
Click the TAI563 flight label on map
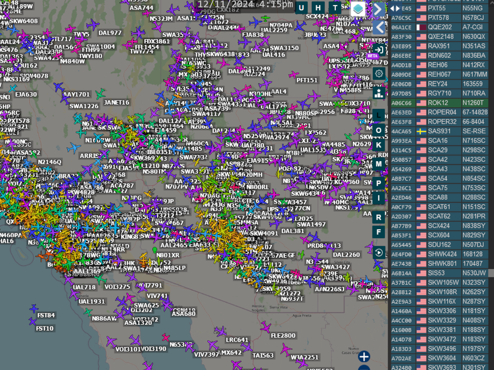[x=263, y=355]
